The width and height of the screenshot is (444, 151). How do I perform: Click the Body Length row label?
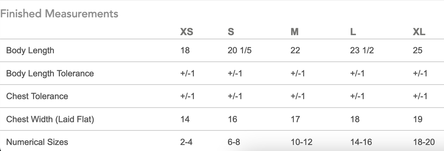click(x=30, y=50)
